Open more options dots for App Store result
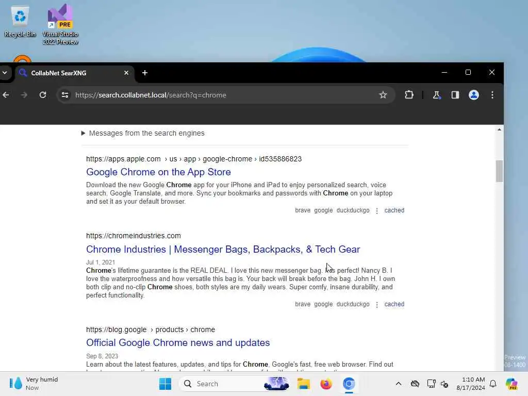 pos(377,210)
